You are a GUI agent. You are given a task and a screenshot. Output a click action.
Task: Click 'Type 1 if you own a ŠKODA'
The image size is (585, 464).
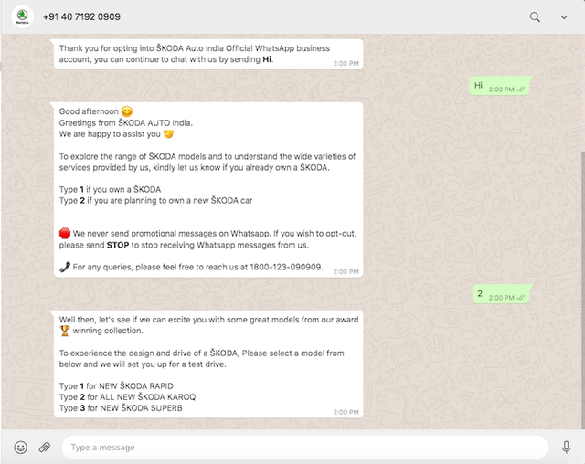tap(110, 189)
